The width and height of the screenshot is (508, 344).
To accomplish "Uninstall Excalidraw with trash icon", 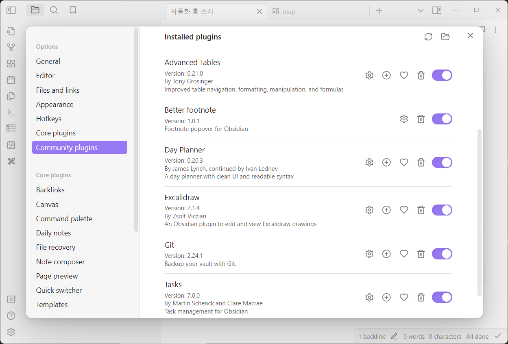I will coord(421,210).
